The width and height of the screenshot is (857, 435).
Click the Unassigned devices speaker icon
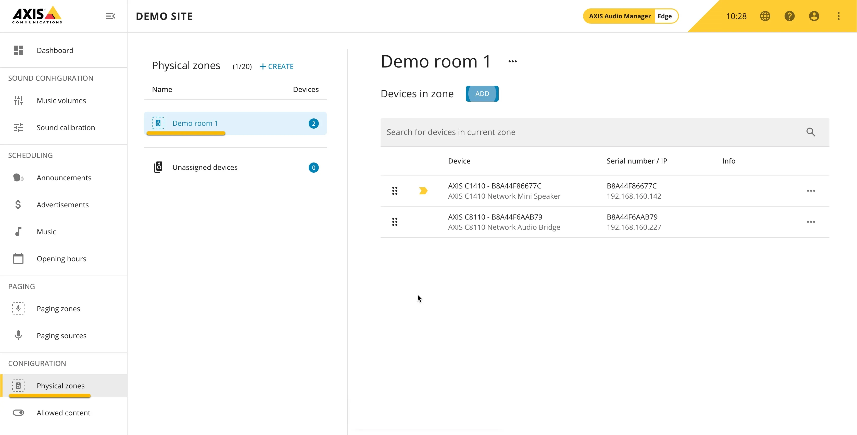[158, 167]
